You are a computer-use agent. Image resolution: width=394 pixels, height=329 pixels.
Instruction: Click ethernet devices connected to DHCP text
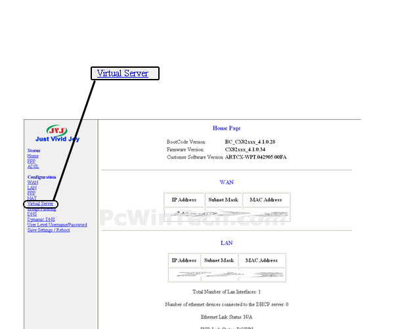click(227, 305)
